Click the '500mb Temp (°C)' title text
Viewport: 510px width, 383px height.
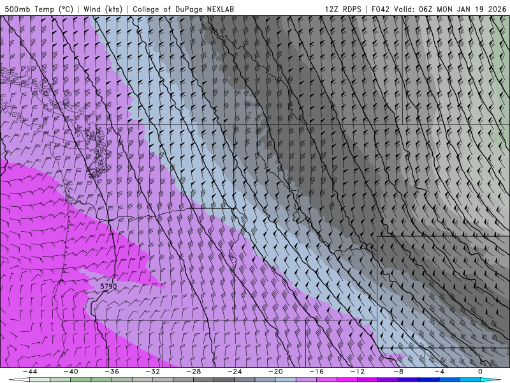pos(39,9)
